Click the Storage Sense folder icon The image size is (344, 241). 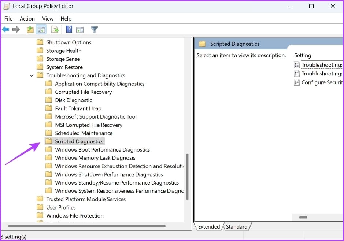(40, 59)
